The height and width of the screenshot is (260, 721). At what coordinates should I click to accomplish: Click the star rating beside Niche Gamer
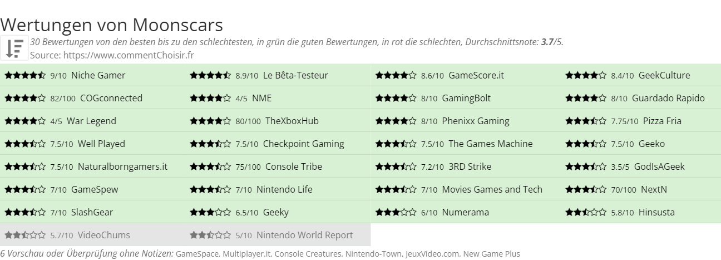25,75
